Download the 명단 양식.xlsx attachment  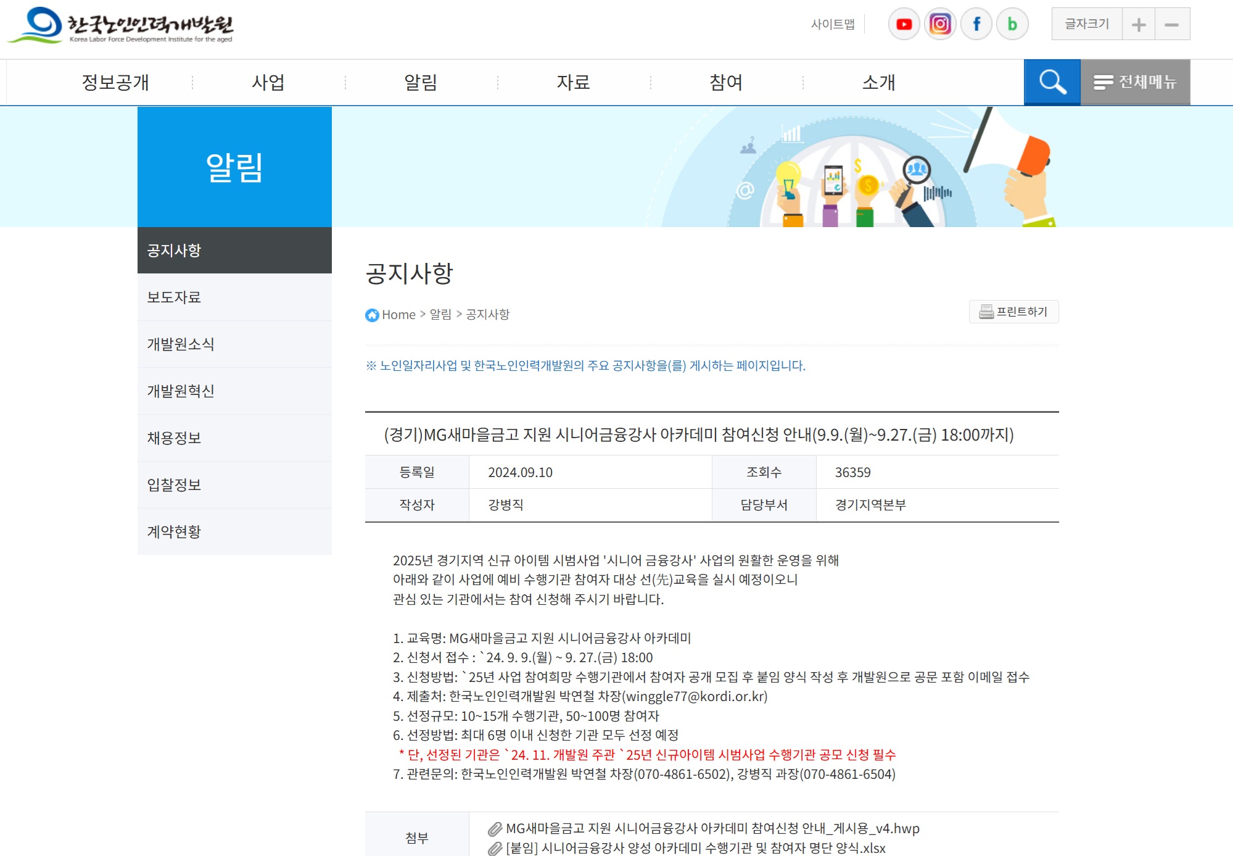coord(695,848)
